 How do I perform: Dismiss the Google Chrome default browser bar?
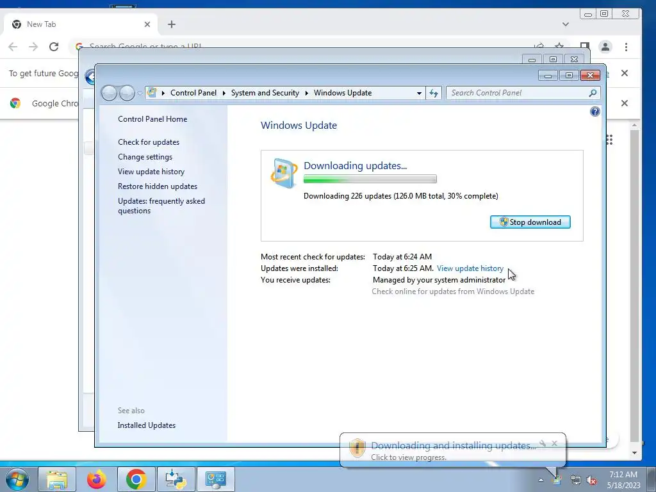625,103
